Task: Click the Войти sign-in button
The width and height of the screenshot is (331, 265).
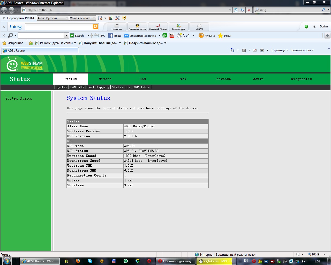Action: pos(324,26)
